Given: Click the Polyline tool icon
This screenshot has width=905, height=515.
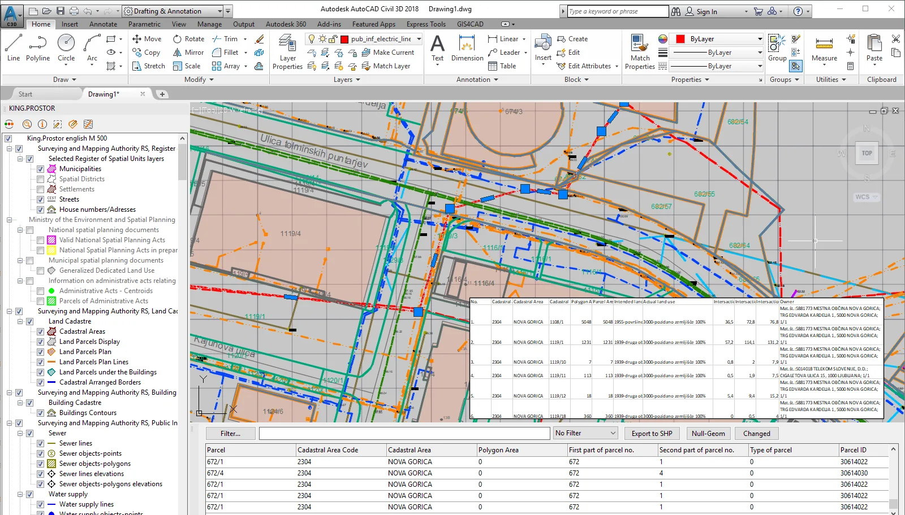Looking at the screenshot, I should click(38, 47).
